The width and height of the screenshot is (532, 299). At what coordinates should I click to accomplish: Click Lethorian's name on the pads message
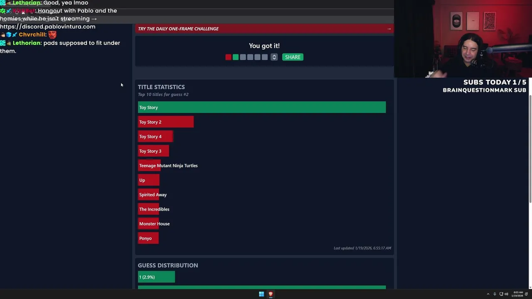pos(27,43)
